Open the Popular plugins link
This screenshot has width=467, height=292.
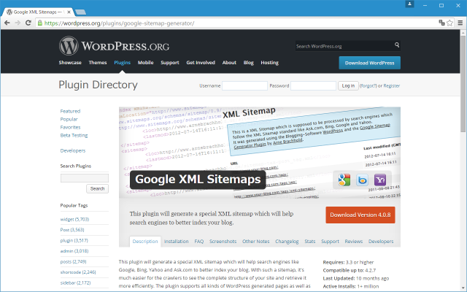69,119
